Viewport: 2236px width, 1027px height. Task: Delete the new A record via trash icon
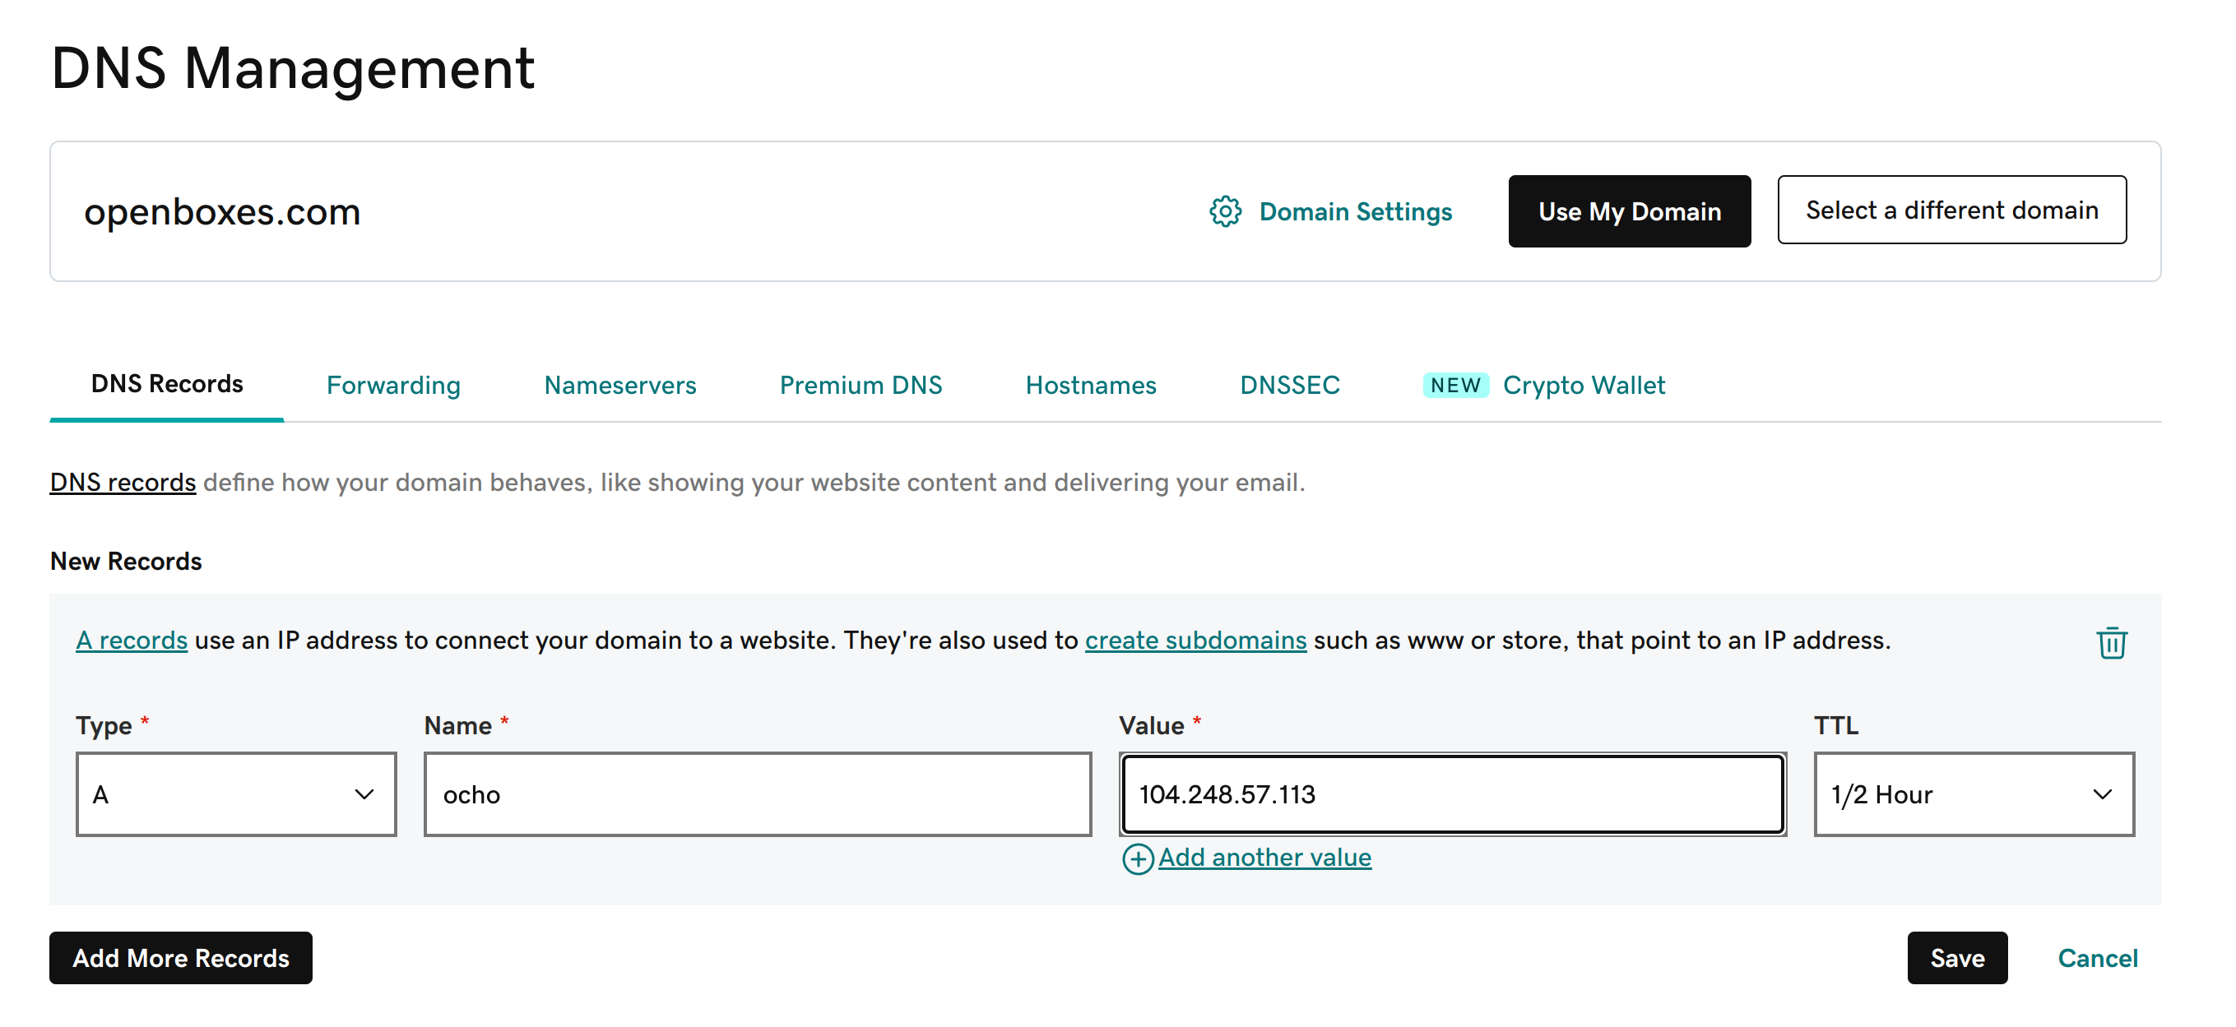tap(2111, 643)
